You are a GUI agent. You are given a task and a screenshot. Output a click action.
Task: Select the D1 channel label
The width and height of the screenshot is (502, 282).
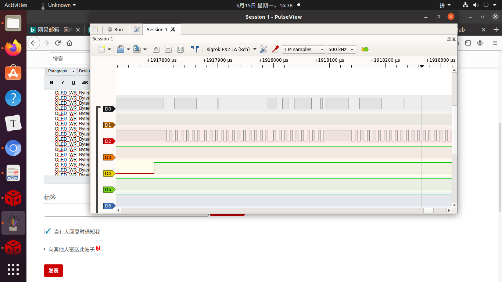tap(109, 125)
